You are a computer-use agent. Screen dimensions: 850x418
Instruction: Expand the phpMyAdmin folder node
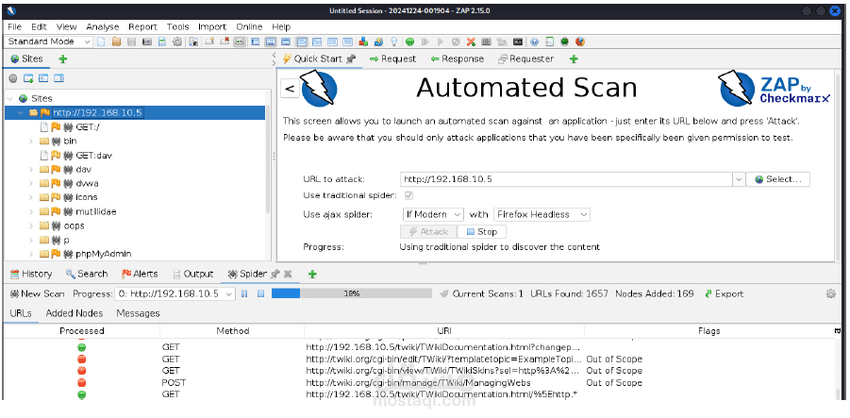(x=31, y=254)
